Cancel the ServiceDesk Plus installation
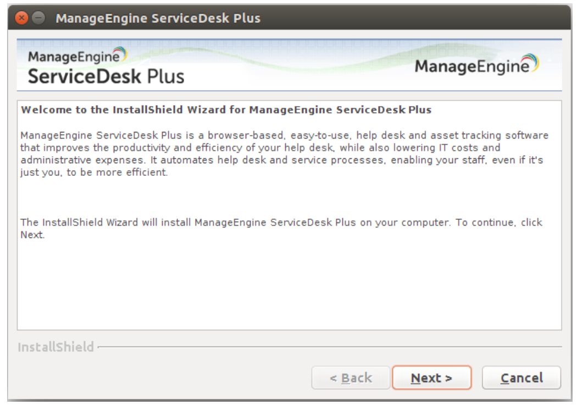This screenshot has height=410, width=588. point(521,378)
